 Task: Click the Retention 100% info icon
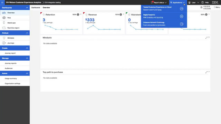coord(78,14)
